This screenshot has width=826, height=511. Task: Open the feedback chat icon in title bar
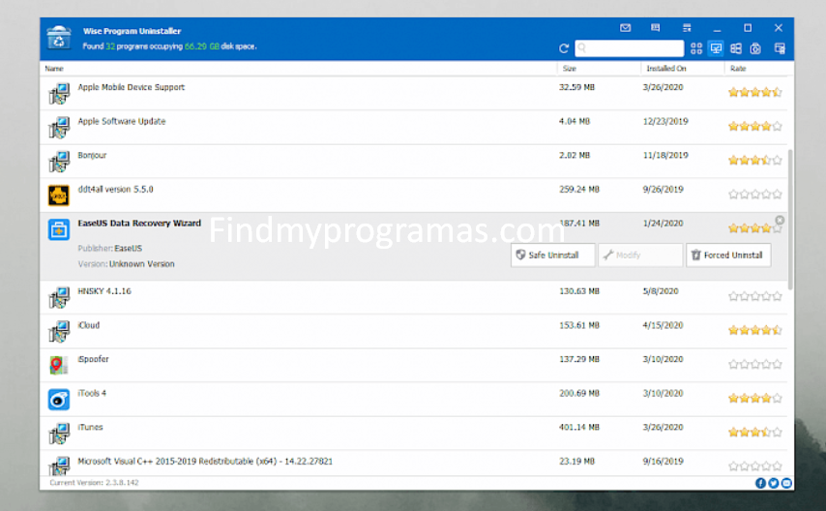pos(656,28)
